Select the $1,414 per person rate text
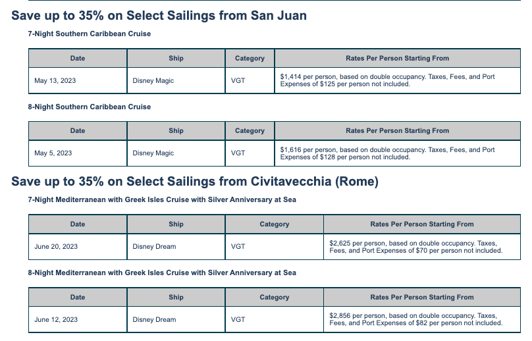 (x=387, y=80)
